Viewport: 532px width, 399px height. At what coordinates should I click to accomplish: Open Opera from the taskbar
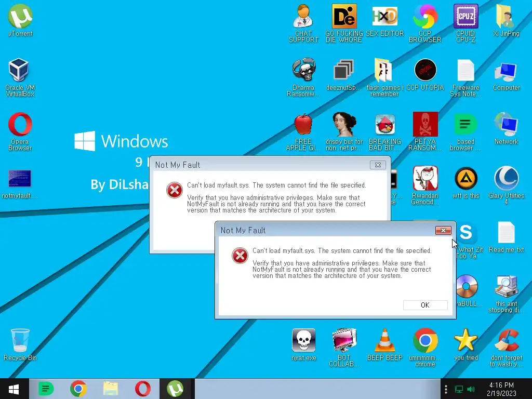(x=143, y=389)
